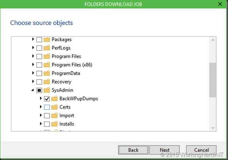Check the Packages checkbox

tap(39, 39)
